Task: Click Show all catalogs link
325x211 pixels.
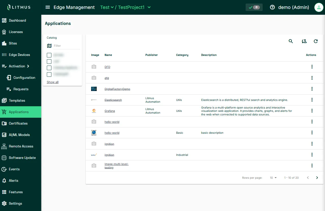Action: click(x=53, y=82)
